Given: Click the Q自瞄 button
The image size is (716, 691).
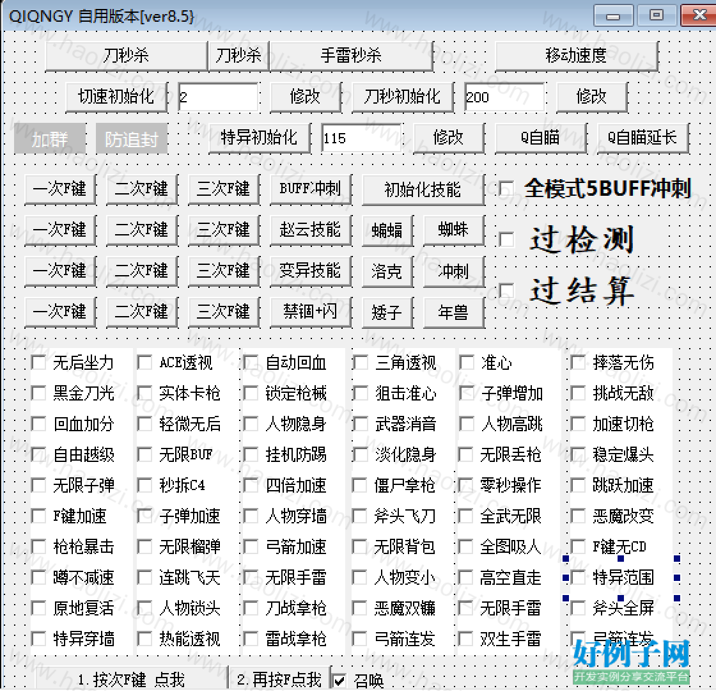Looking at the screenshot, I should pos(541,138).
